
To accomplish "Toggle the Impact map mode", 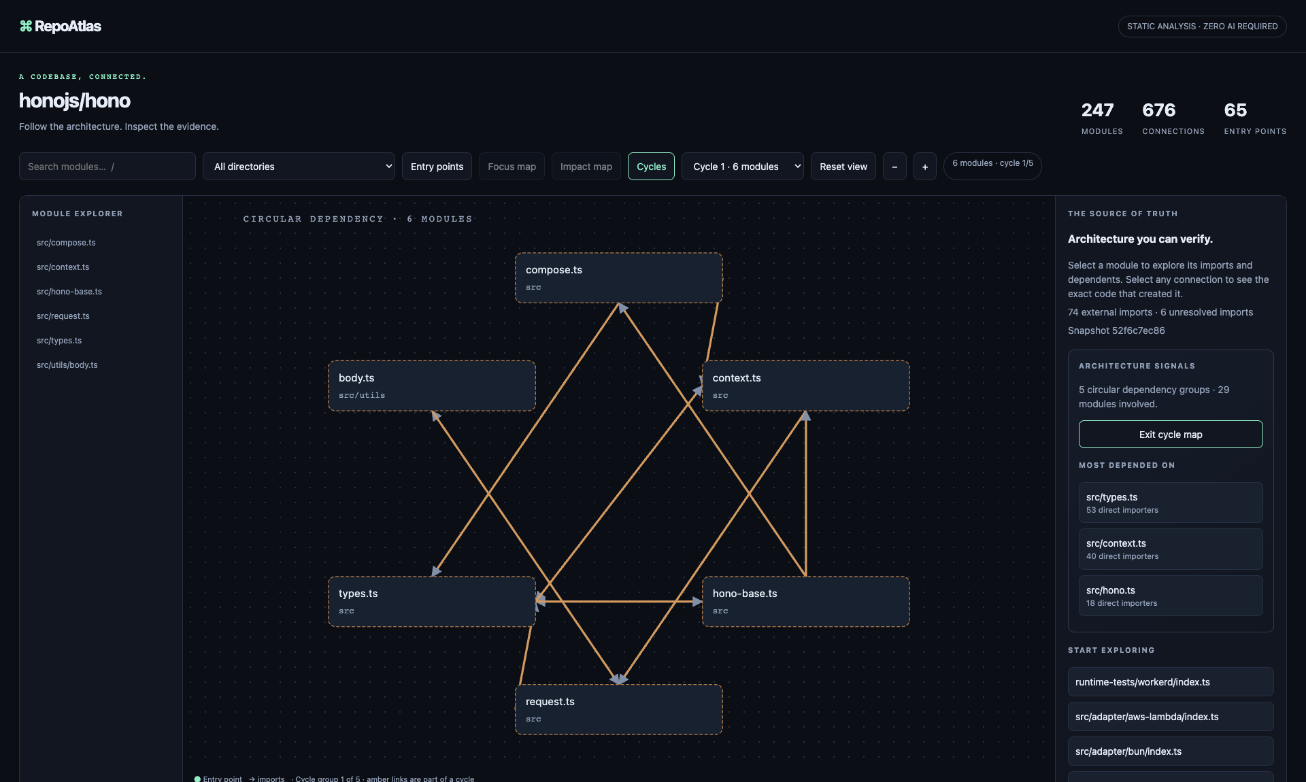I will click(x=586, y=167).
